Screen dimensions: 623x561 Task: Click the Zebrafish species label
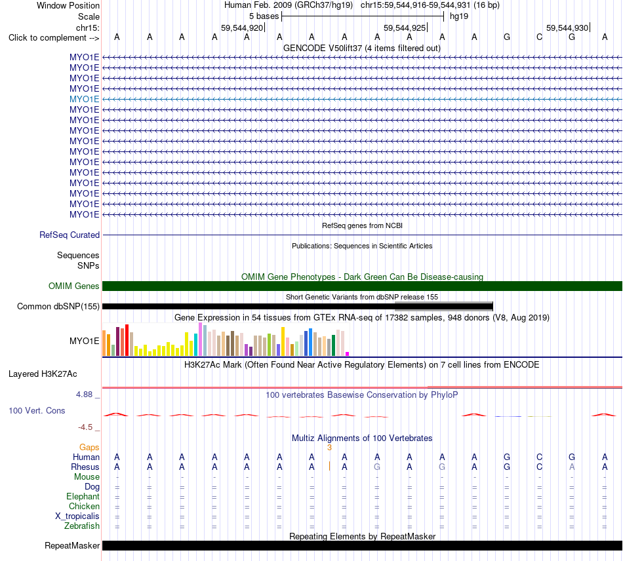click(x=82, y=526)
